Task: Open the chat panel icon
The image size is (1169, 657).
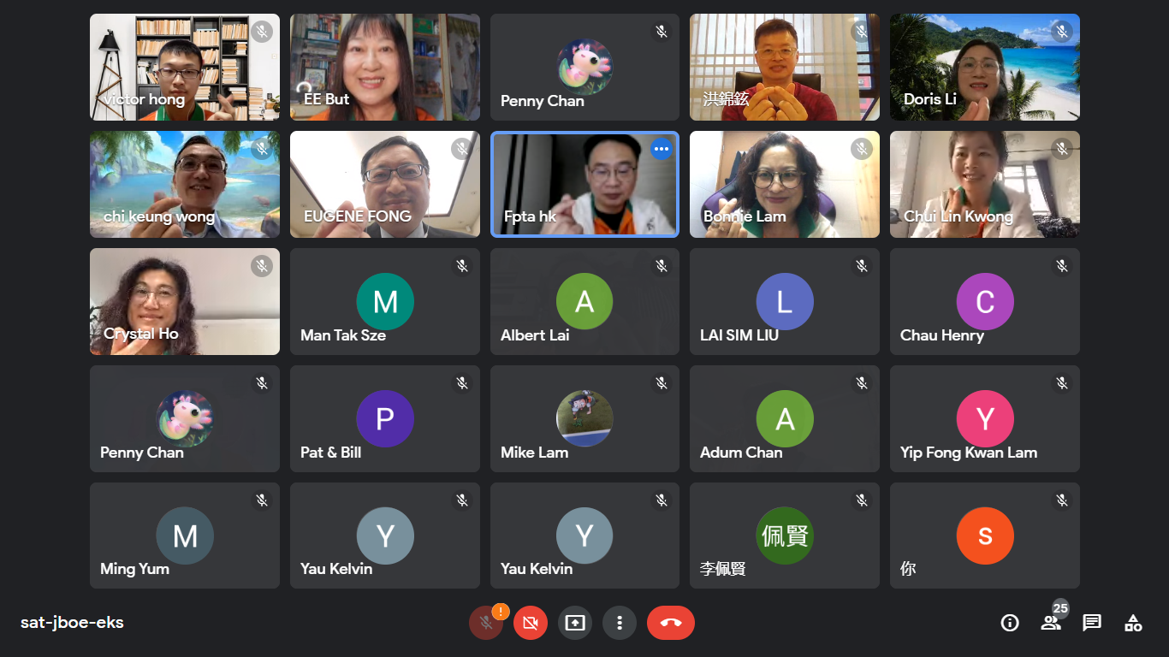Action: (x=1092, y=623)
